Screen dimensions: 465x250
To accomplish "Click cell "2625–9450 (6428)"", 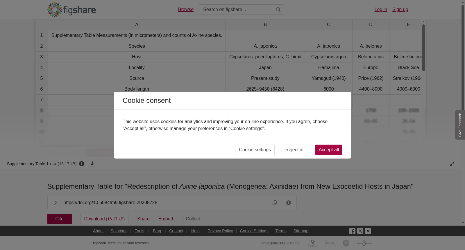I will tap(265, 89).
